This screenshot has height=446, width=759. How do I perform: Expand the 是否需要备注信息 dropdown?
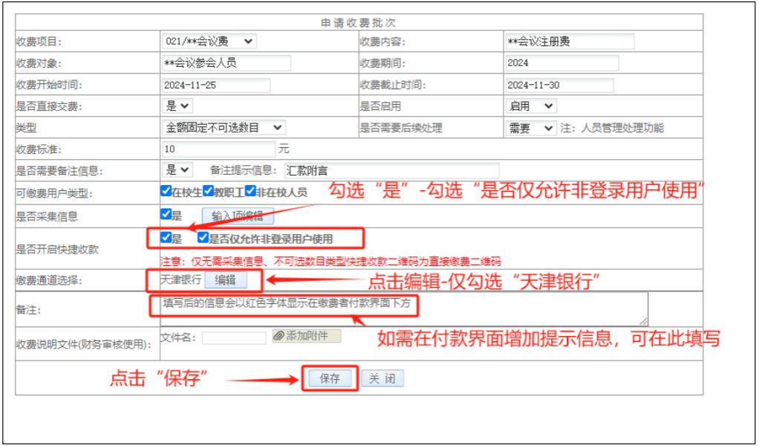[x=177, y=170]
